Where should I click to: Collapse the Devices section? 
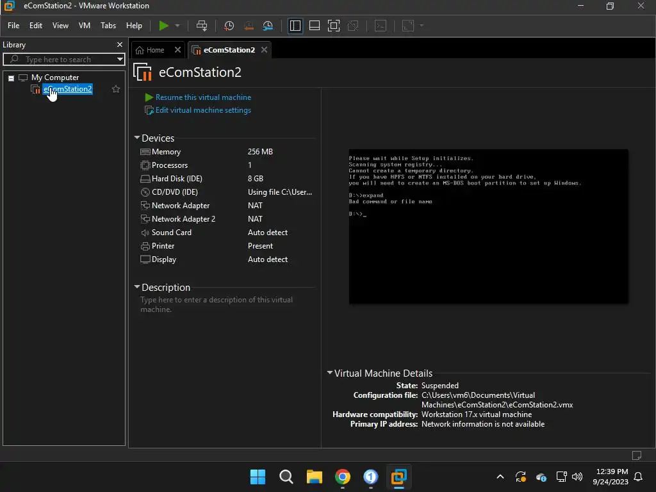137,137
